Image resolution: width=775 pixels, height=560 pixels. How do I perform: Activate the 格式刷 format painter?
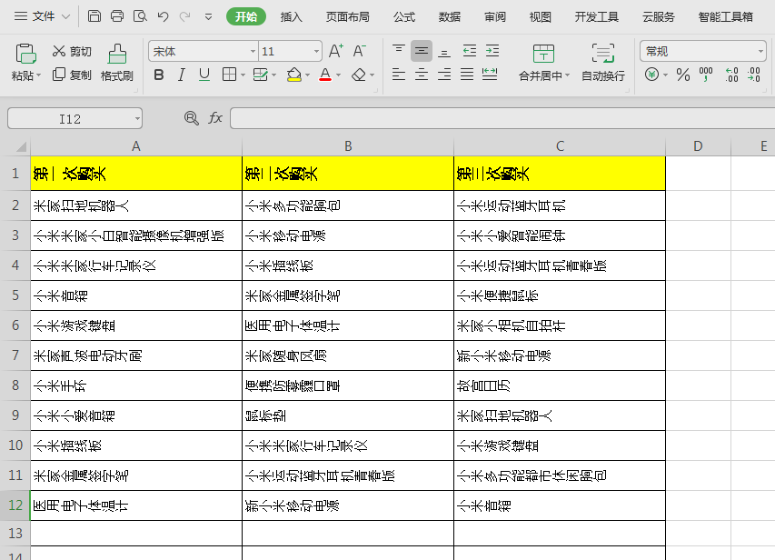coord(117,63)
